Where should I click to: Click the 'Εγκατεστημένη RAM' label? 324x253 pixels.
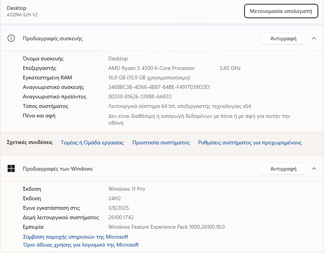coord(47,77)
